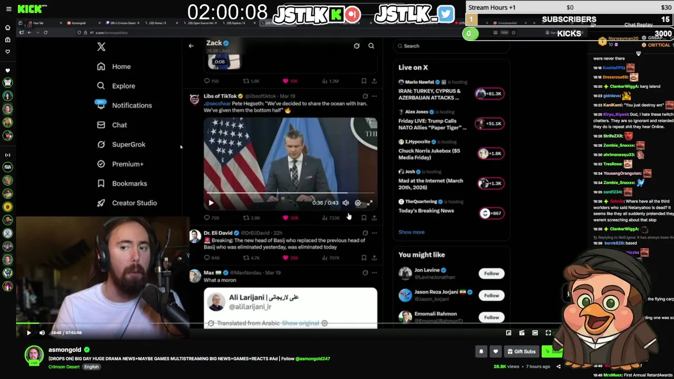Viewport: 674px width, 379px height.
Task: Seek on the Hegseth video progress bar
Action: (x=290, y=194)
